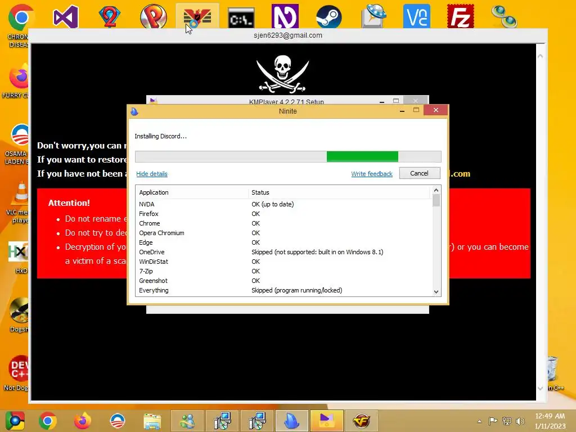
Task: Launch the Peggle P ball icon
Action: [x=153, y=17]
